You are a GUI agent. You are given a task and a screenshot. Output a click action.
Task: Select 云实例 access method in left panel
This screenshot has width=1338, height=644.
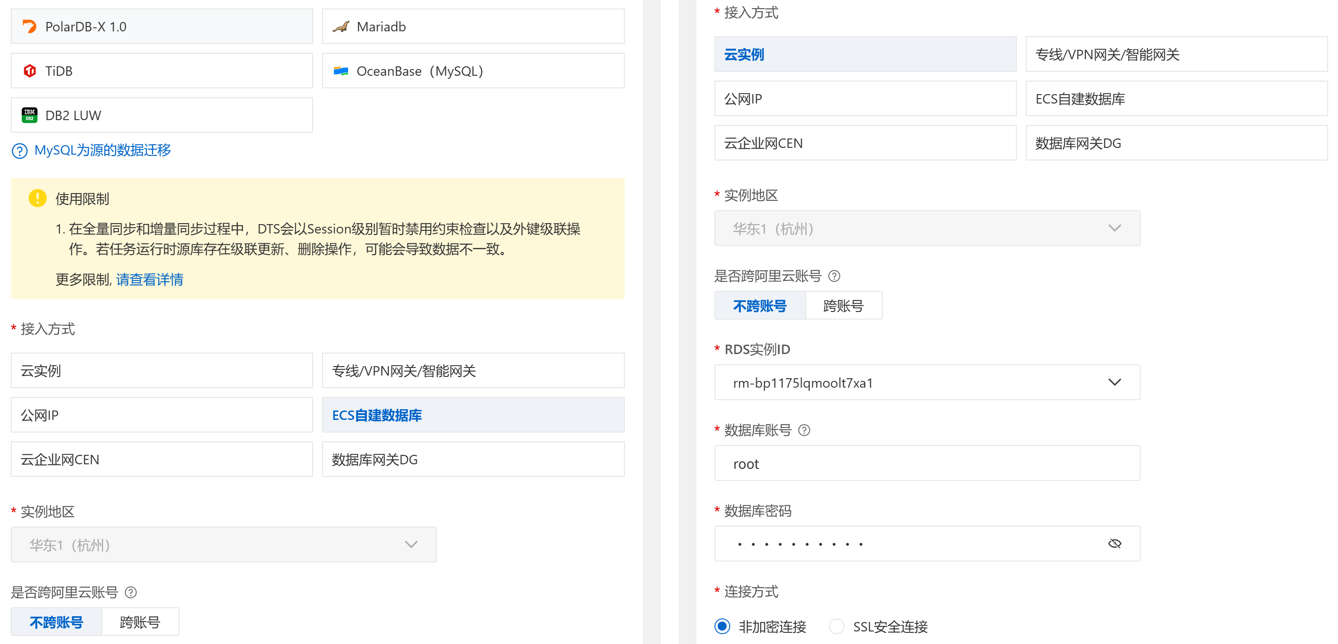tap(161, 371)
